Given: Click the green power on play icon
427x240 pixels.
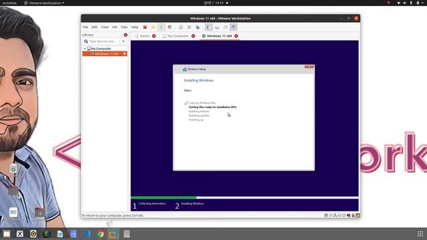Looking at the screenshot, I should tap(161, 27).
